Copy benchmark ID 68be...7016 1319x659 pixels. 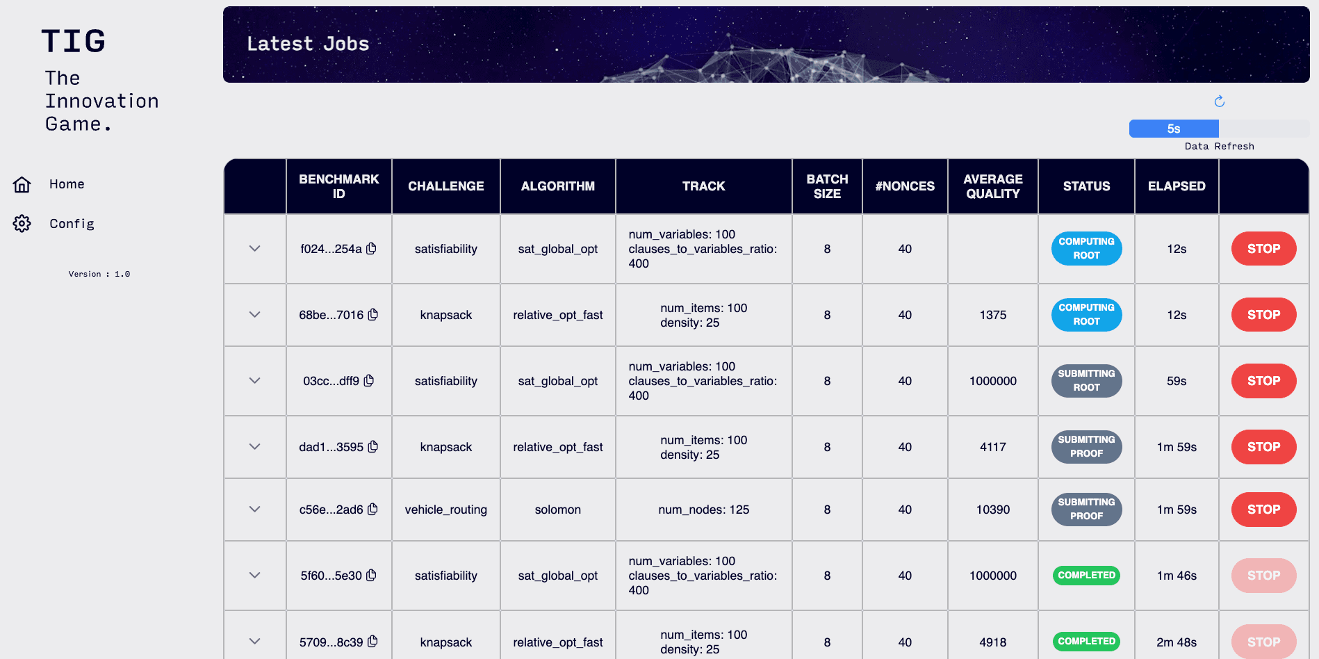373,314
